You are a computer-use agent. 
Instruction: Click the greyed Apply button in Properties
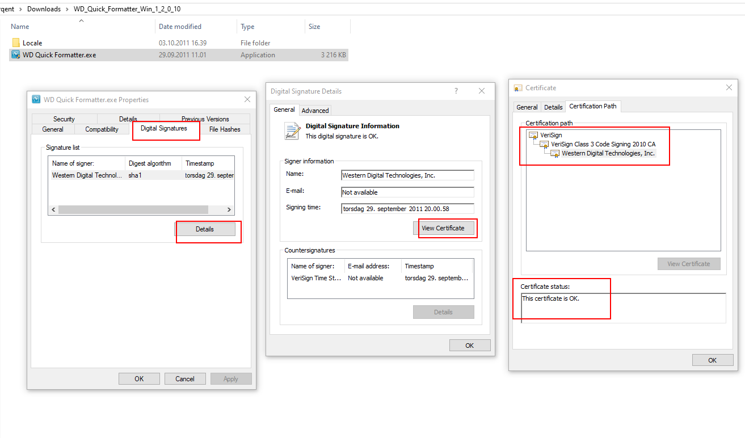[231, 379]
